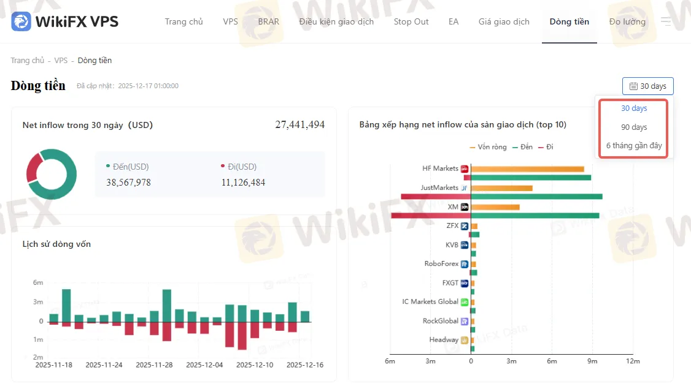
Task: Click the XM broker logo icon
Action: pos(465,207)
